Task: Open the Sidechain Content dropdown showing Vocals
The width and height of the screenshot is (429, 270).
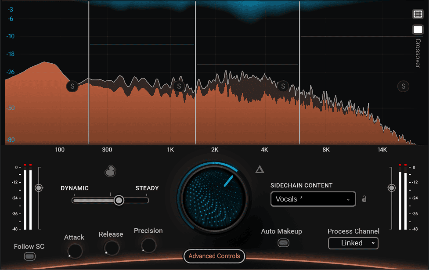Action: pyautogui.click(x=313, y=199)
